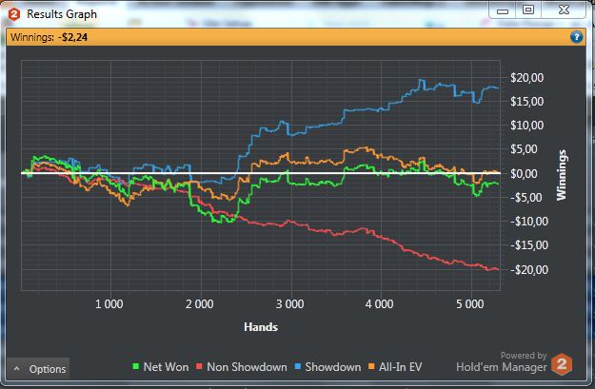Viewport: 595px width, 389px height.
Task: Click the $20,00 y-axis label
Action: point(526,78)
